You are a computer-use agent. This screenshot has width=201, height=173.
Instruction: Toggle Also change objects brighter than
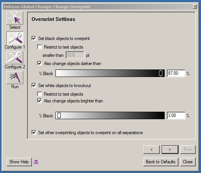pyautogui.click(x=39, y=101)
